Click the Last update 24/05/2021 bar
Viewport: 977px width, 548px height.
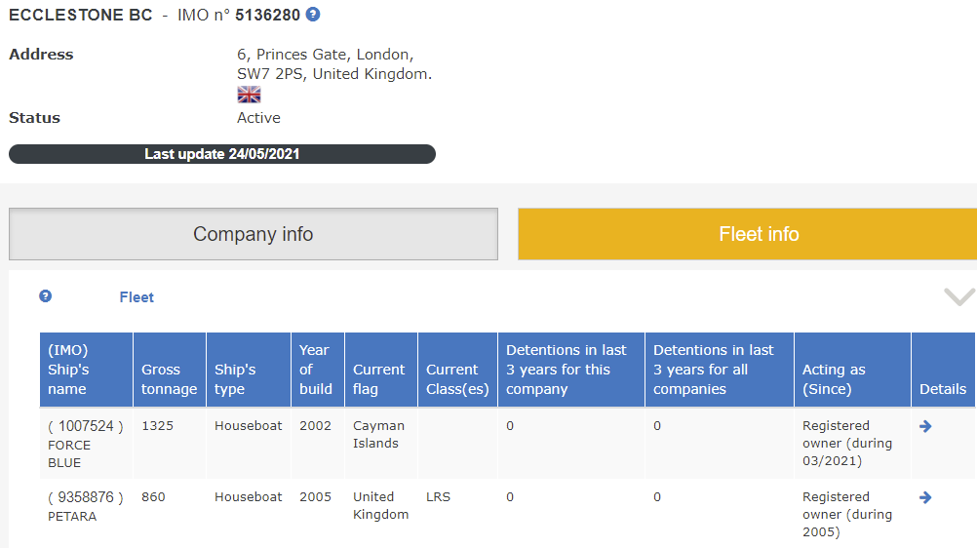click(222, 154)
